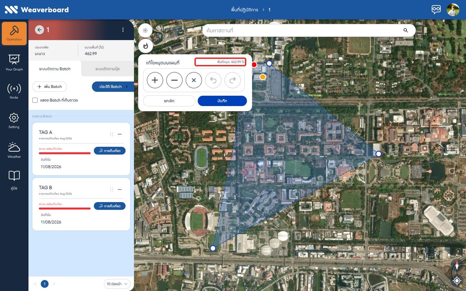Click the harvest button for TAG A

pos(110,151)
